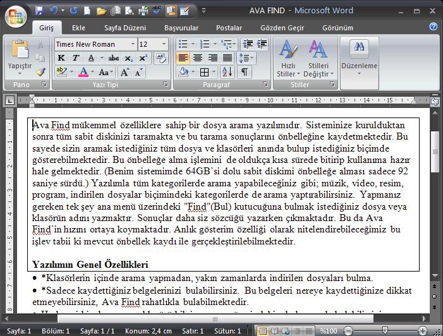Switch to the Görünüm tab

337,28
